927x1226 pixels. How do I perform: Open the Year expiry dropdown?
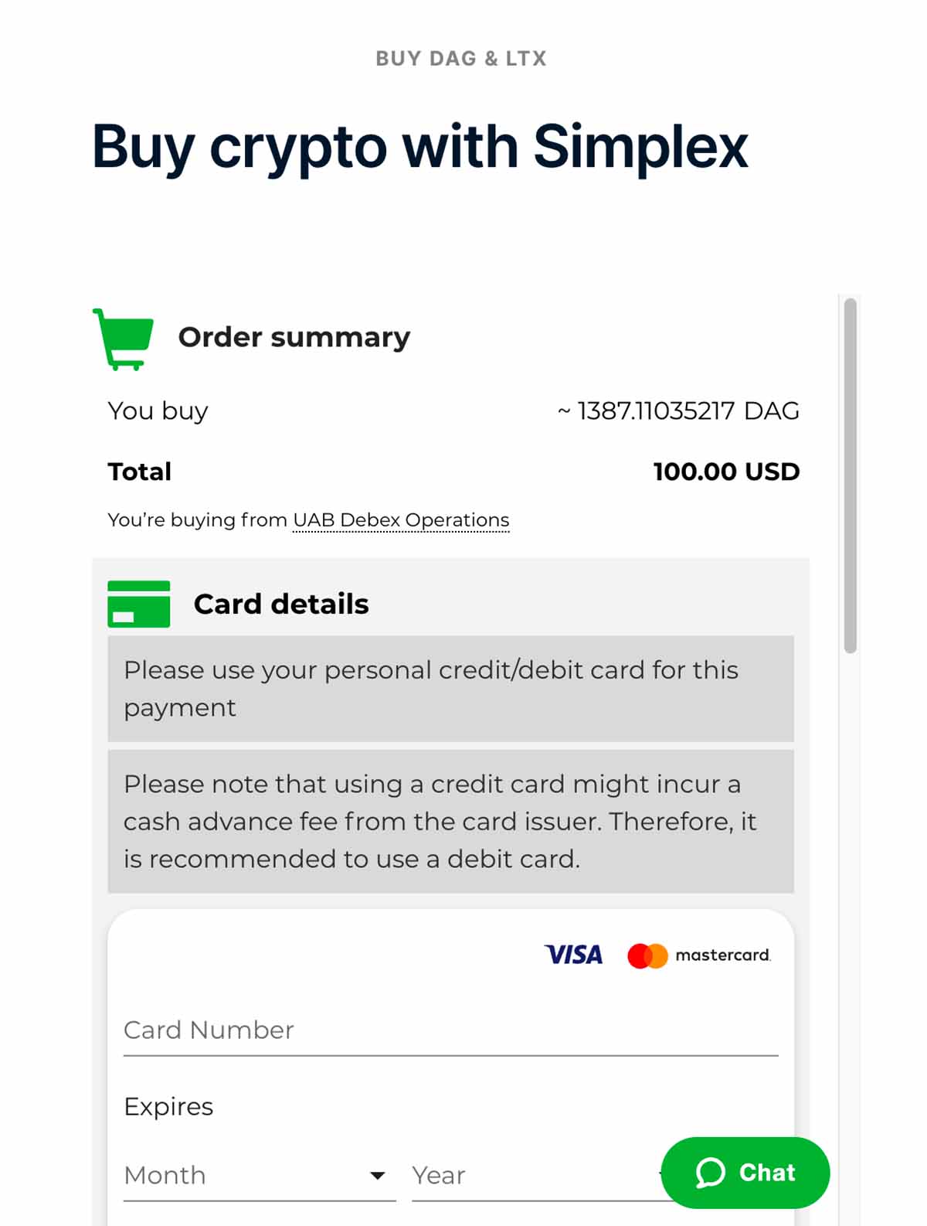pos(533,1175)
